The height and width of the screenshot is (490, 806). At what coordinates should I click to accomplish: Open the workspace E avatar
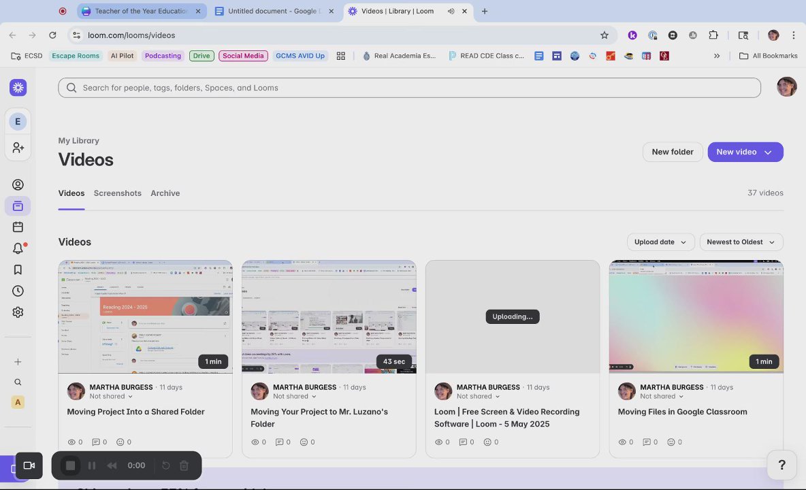[x=18, y=121]
